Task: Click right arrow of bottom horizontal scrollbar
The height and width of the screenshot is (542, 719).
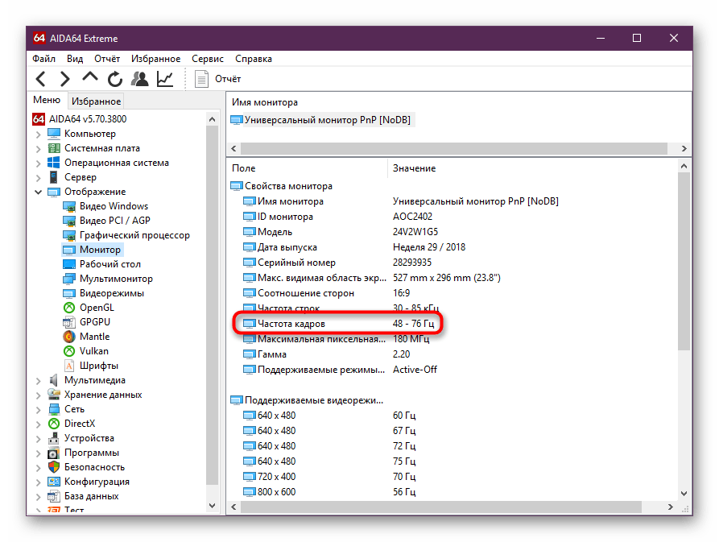Action: (671, 507)
